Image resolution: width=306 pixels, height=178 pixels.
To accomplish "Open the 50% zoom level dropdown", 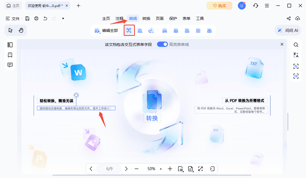I will point(161,169).
